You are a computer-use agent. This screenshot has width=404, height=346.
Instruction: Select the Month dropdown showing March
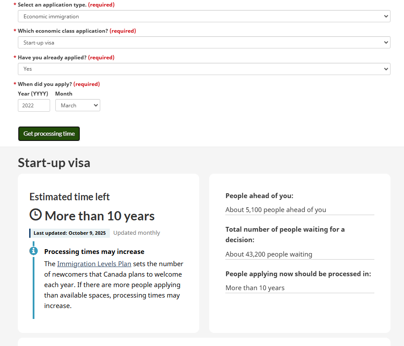[x=78, y=105]
